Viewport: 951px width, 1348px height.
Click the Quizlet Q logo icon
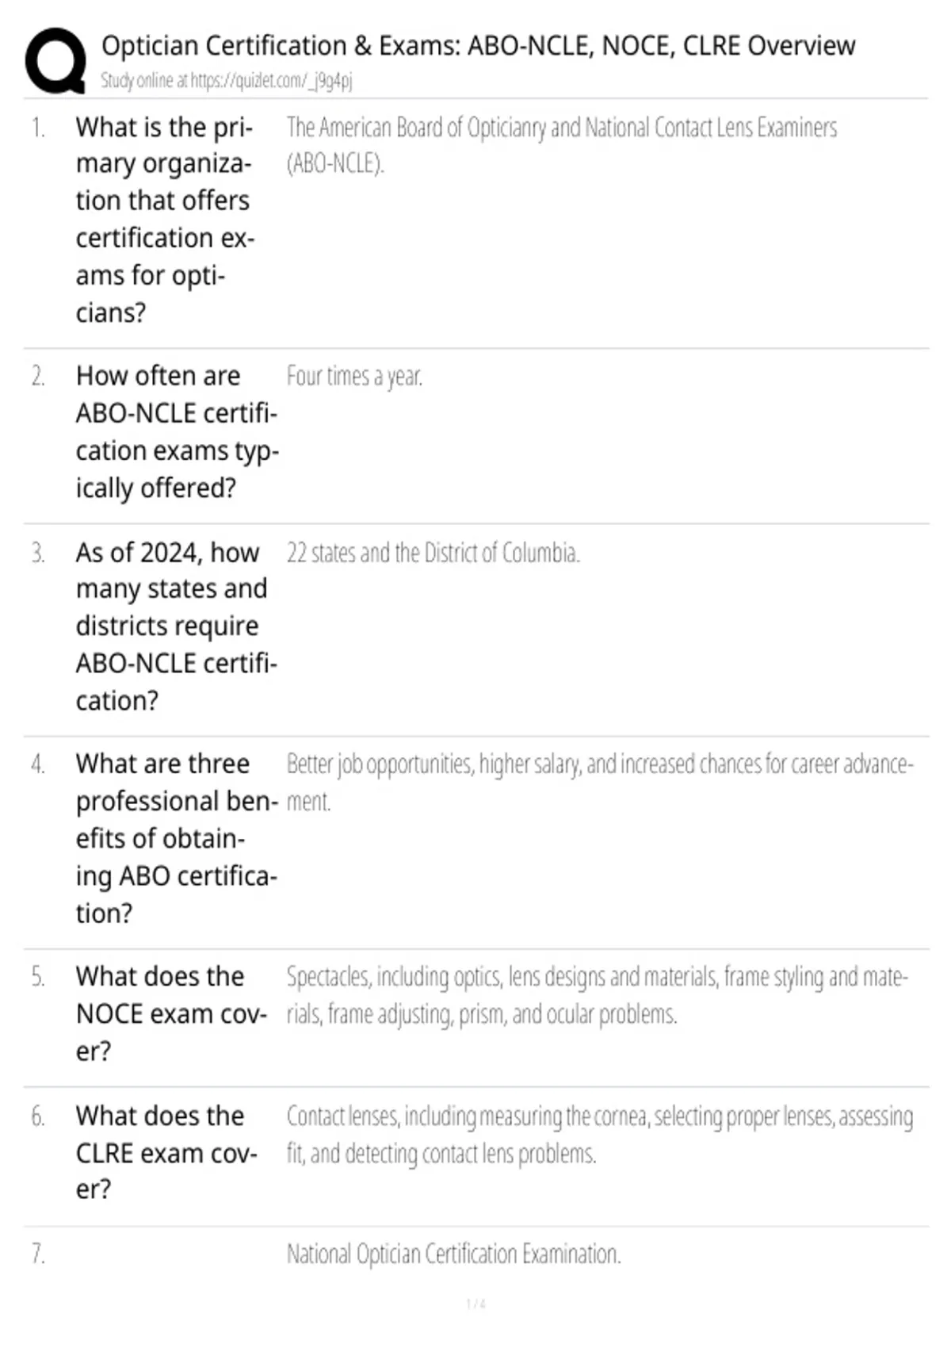[x=55, y=61]
